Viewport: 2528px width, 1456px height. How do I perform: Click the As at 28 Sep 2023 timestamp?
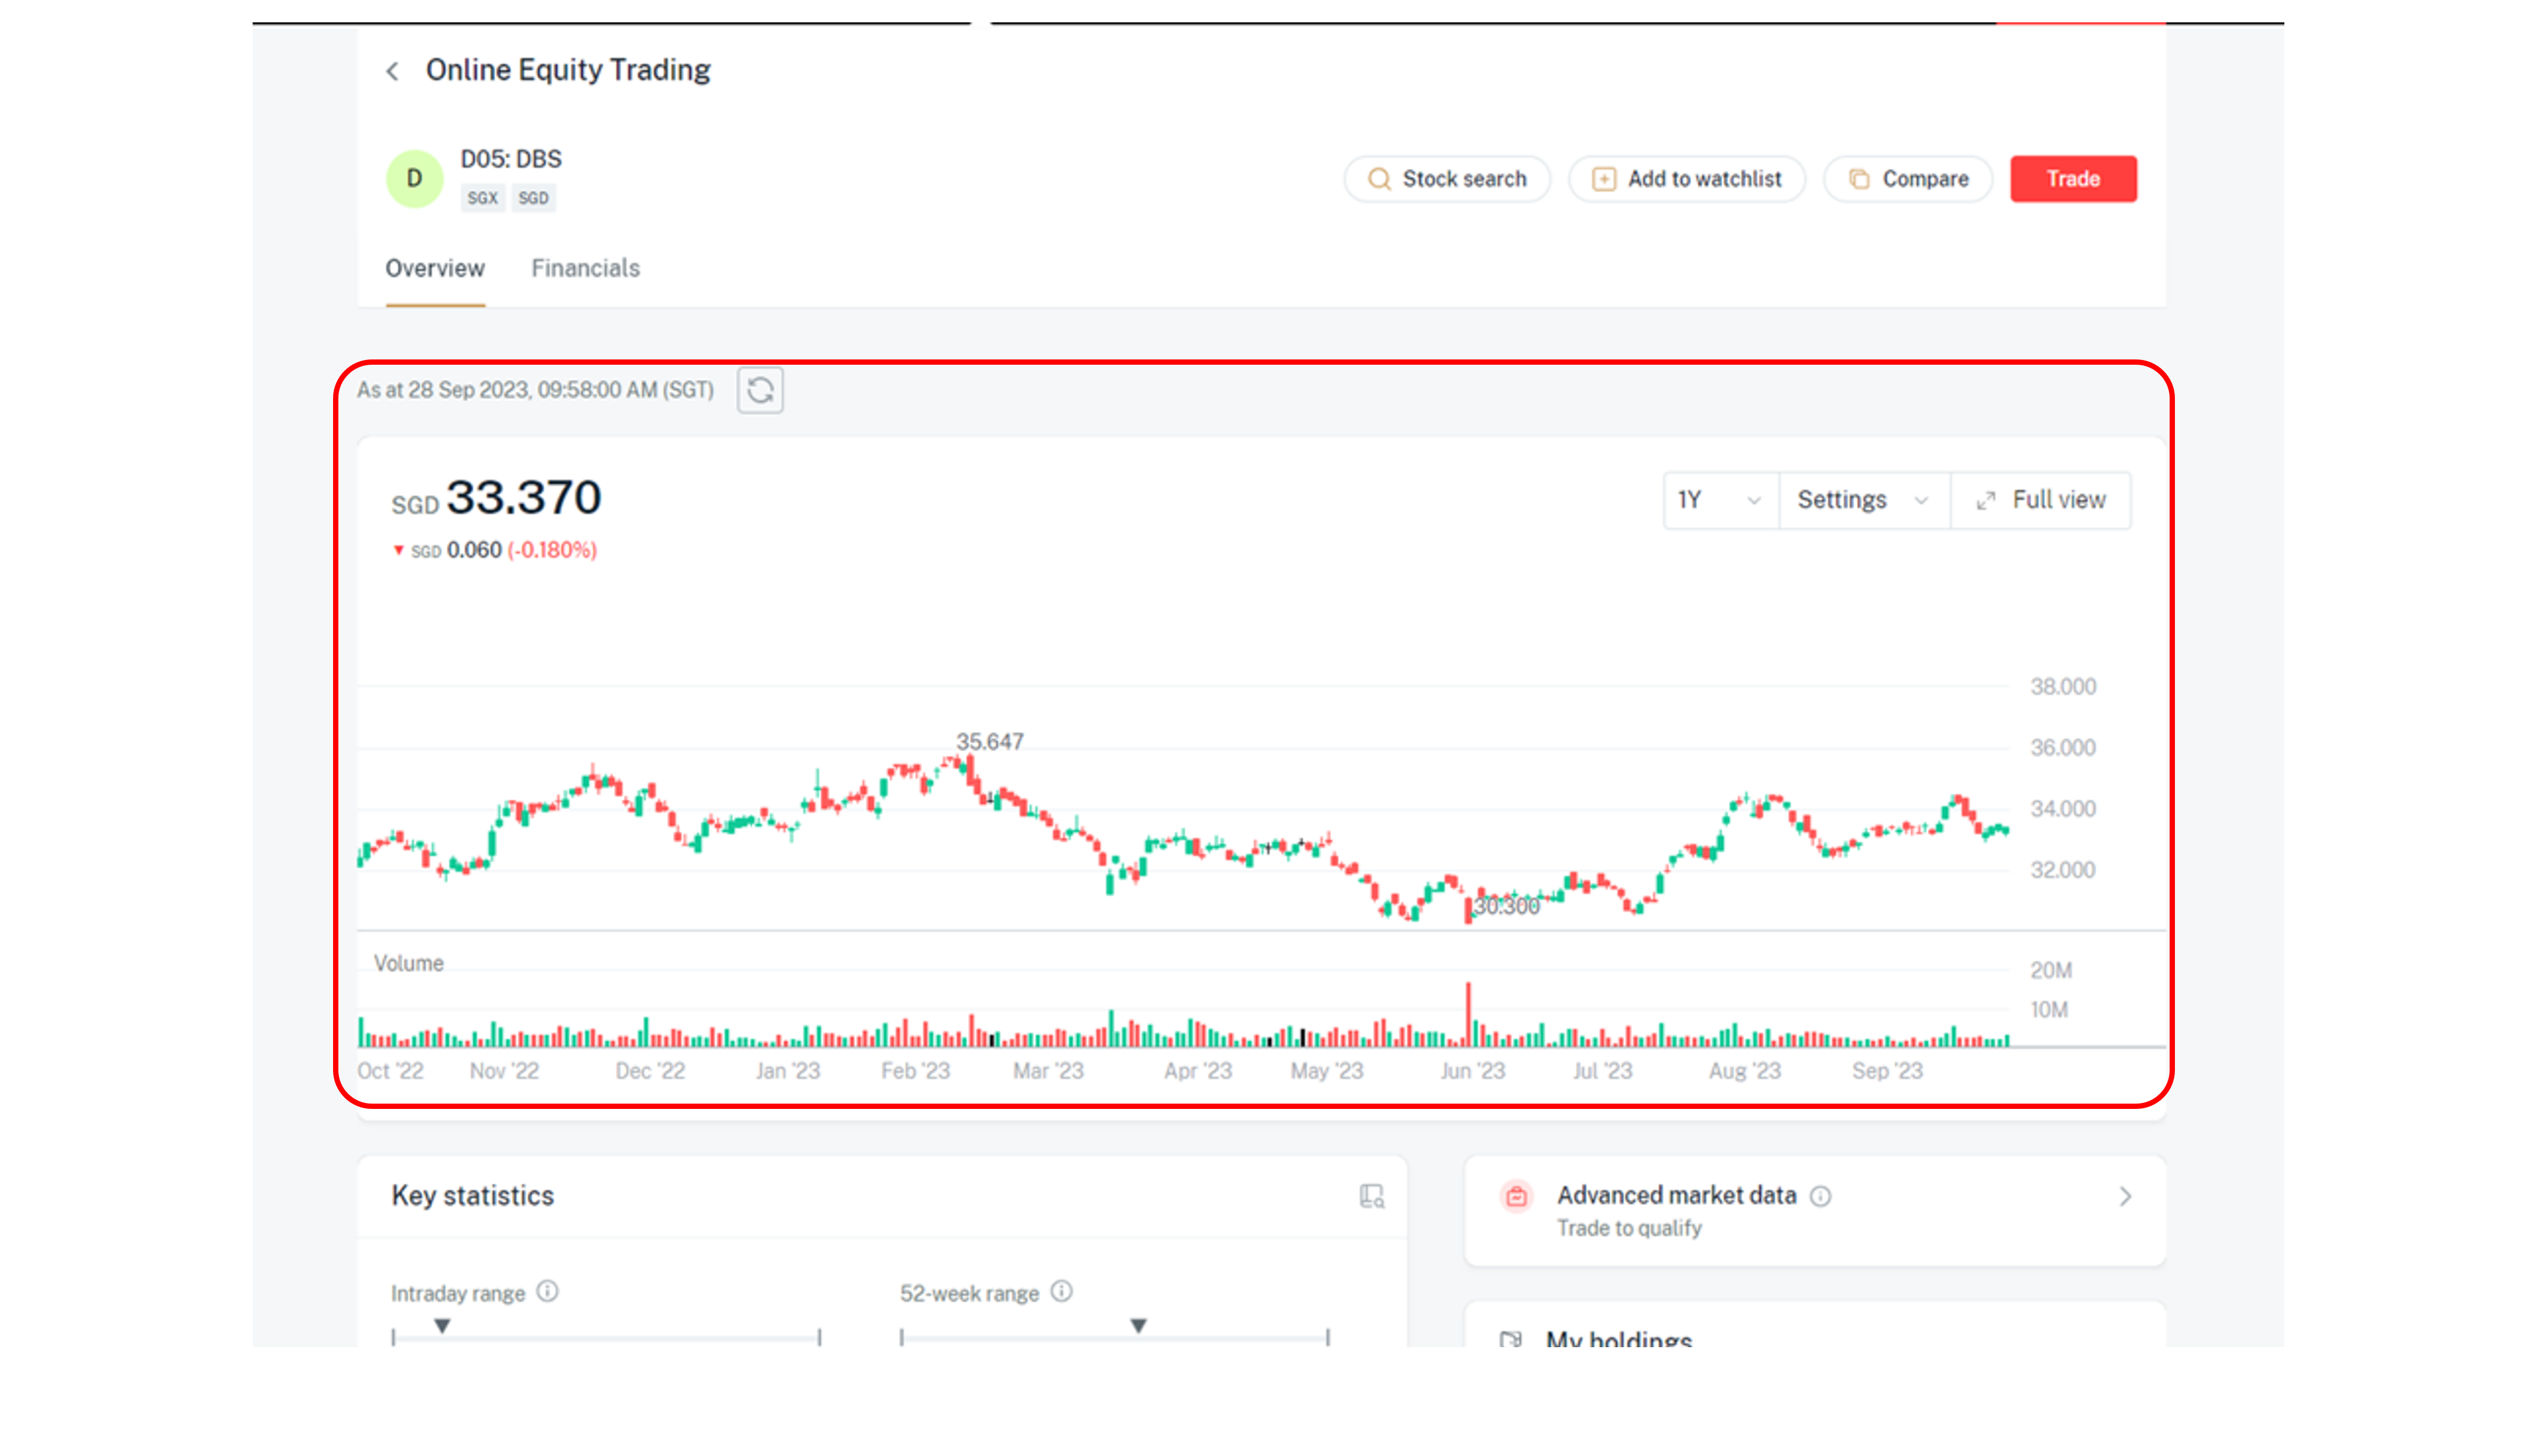pos(535,390)
